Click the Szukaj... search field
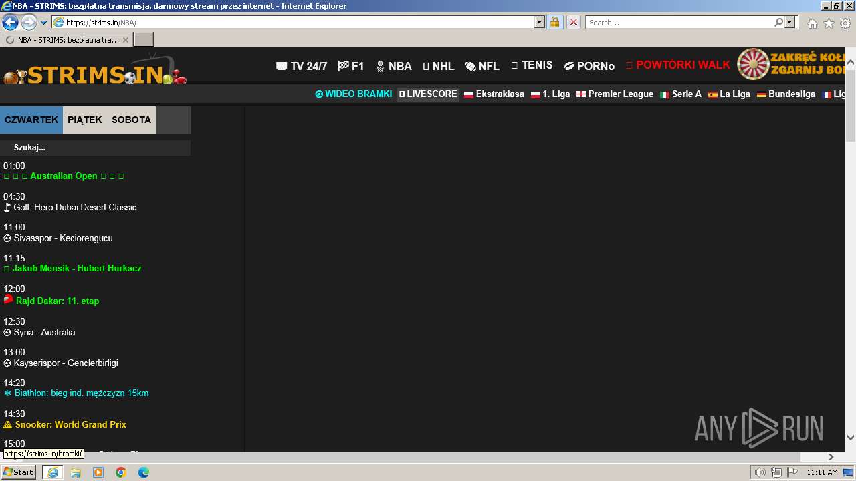Screen dimensions: 856x481 (x=95, y=148)
